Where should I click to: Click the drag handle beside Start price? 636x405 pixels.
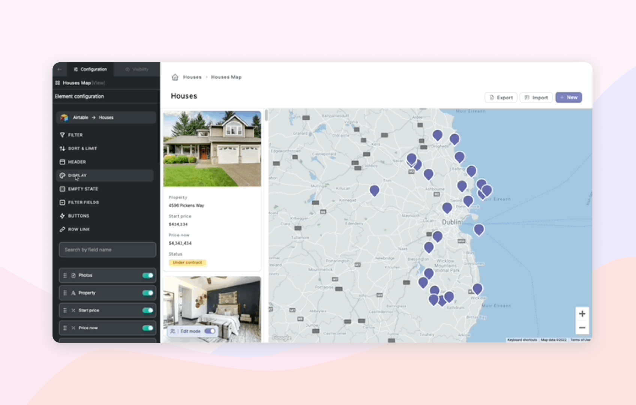pyautogui.click(x=65, y=310)
